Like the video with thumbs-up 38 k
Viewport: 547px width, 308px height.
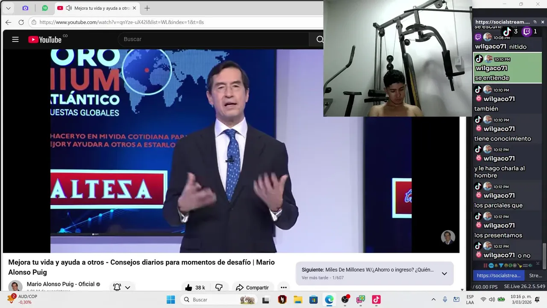point(195,287)
